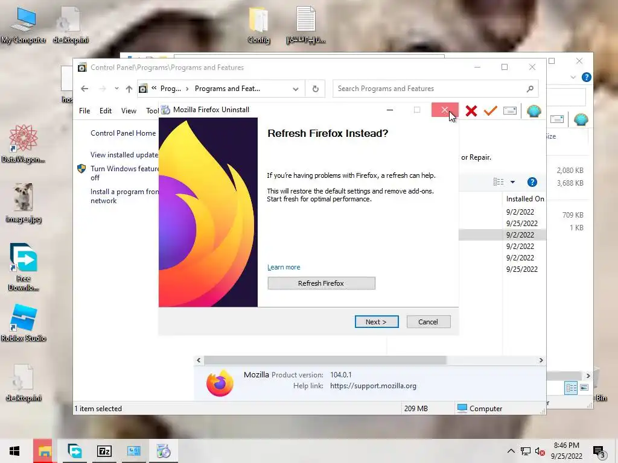
Task: Click the search magnifier icon
Action: [x=530, y=89]
